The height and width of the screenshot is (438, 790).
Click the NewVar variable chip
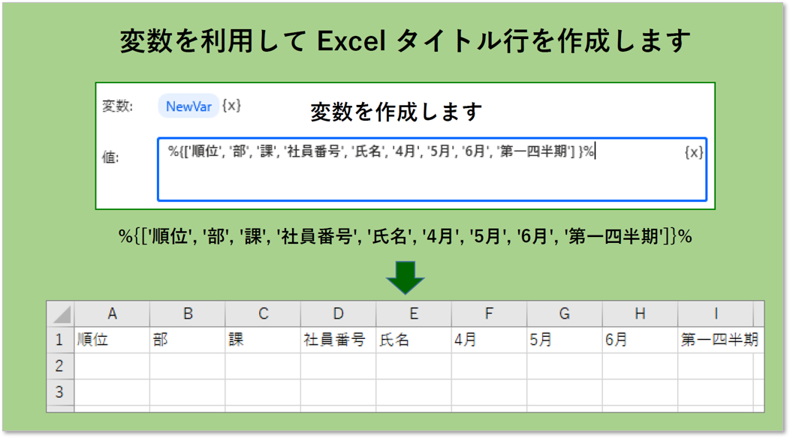pyautogui.click(x=188, y=106)
